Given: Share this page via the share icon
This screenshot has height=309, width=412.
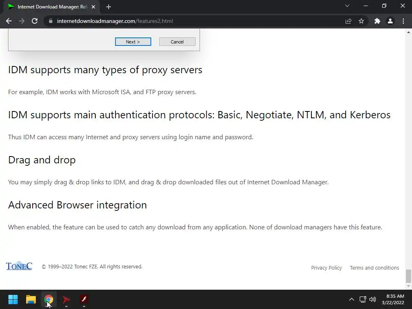Looking at the screenshot, I should click(348, 21).
